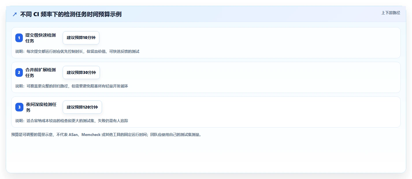Click the 上下游路径 label in the header
Screen dimensions: 412x179
(x=391, y=13)
